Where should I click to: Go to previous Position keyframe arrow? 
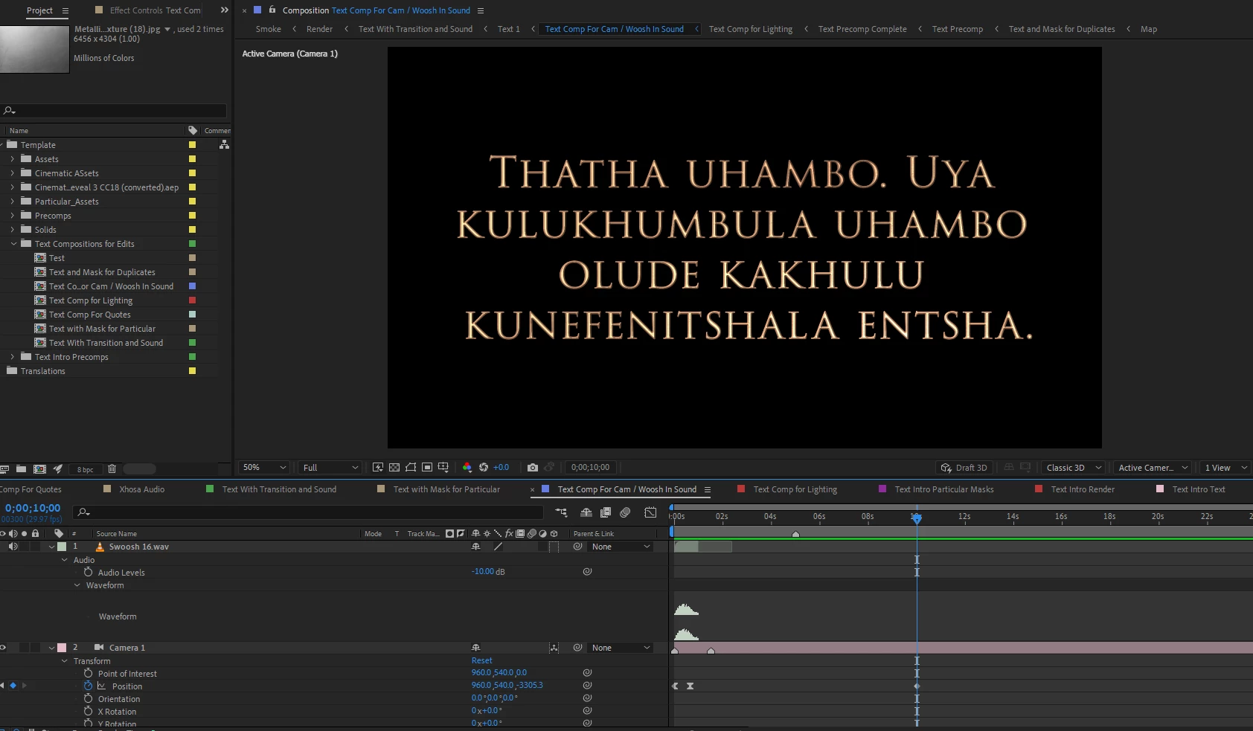[3, 686]
